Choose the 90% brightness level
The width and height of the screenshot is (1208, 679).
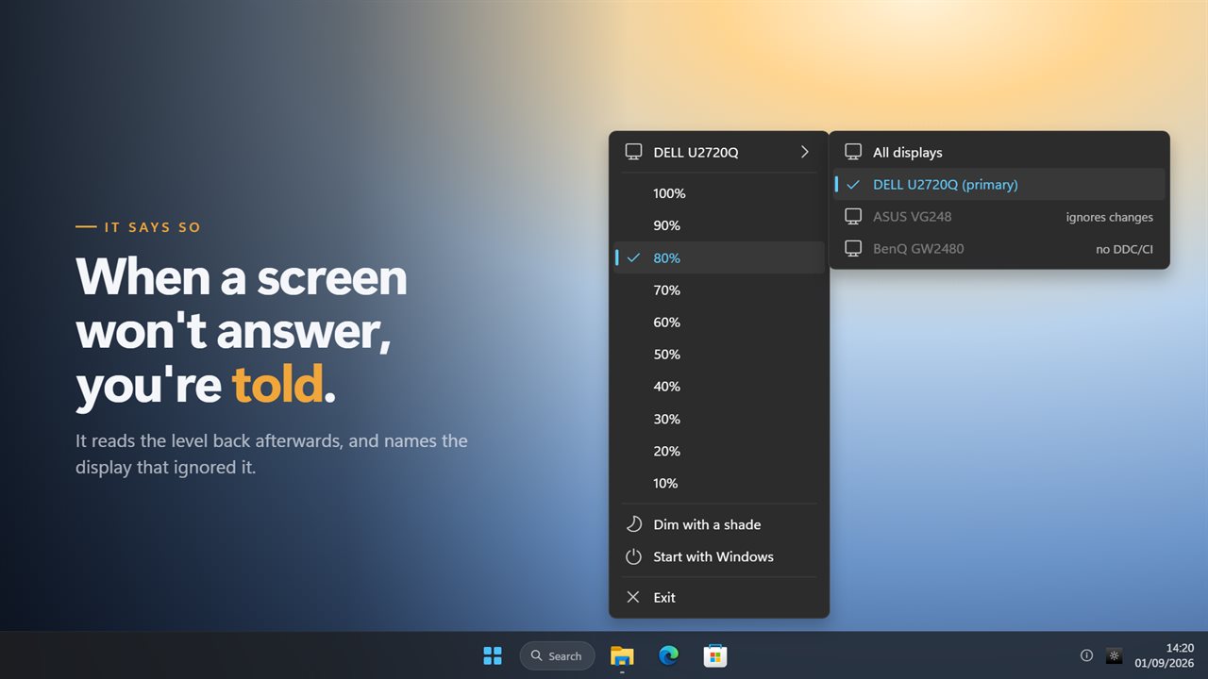[719, 225]
